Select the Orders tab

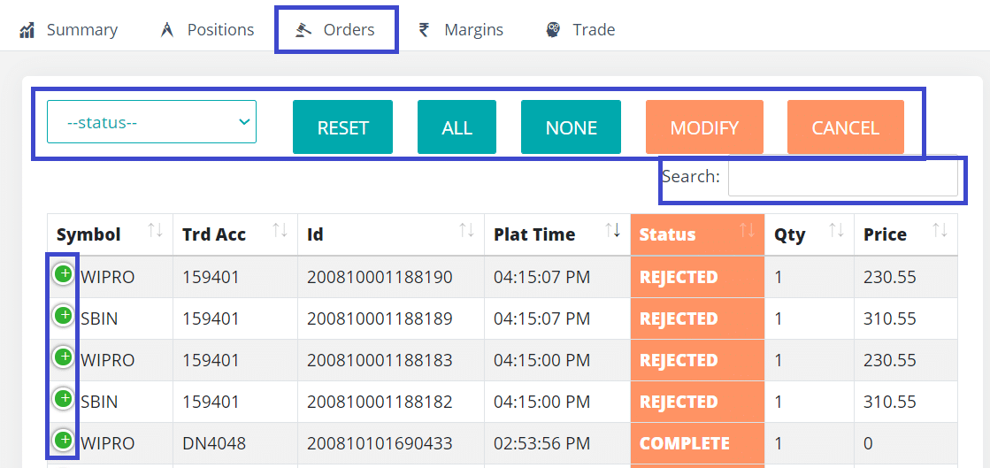(x=335, y=30)
